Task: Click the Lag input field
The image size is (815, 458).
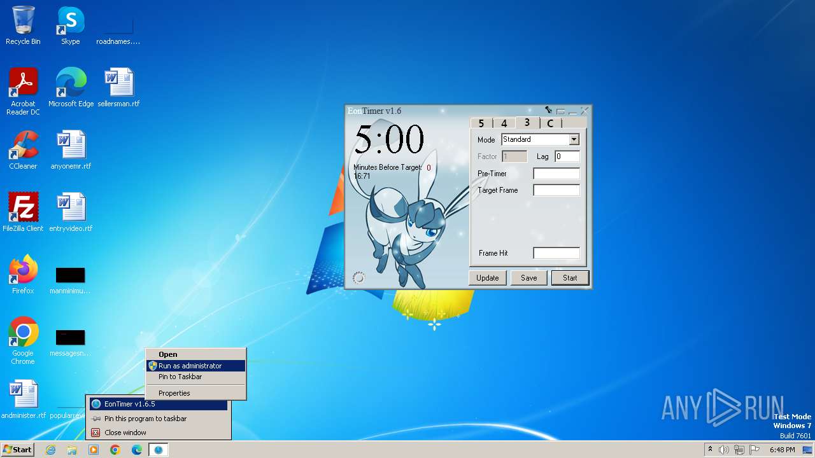Action: (x=567, y=156)
